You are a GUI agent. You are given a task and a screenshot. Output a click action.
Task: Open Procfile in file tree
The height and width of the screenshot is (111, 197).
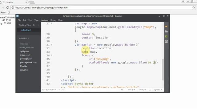coord(24,66)
